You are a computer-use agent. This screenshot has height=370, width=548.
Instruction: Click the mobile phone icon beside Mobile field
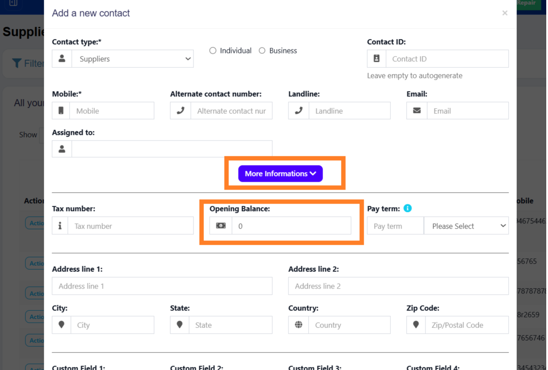pyautogui.click(x=61, y=111)
